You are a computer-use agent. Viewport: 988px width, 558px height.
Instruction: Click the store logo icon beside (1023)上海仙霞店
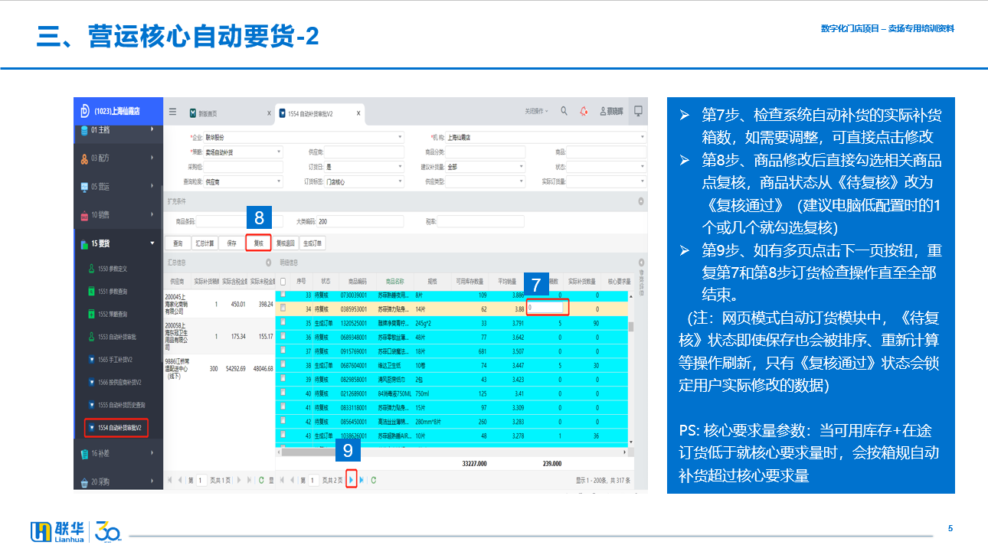pos(85,111)
